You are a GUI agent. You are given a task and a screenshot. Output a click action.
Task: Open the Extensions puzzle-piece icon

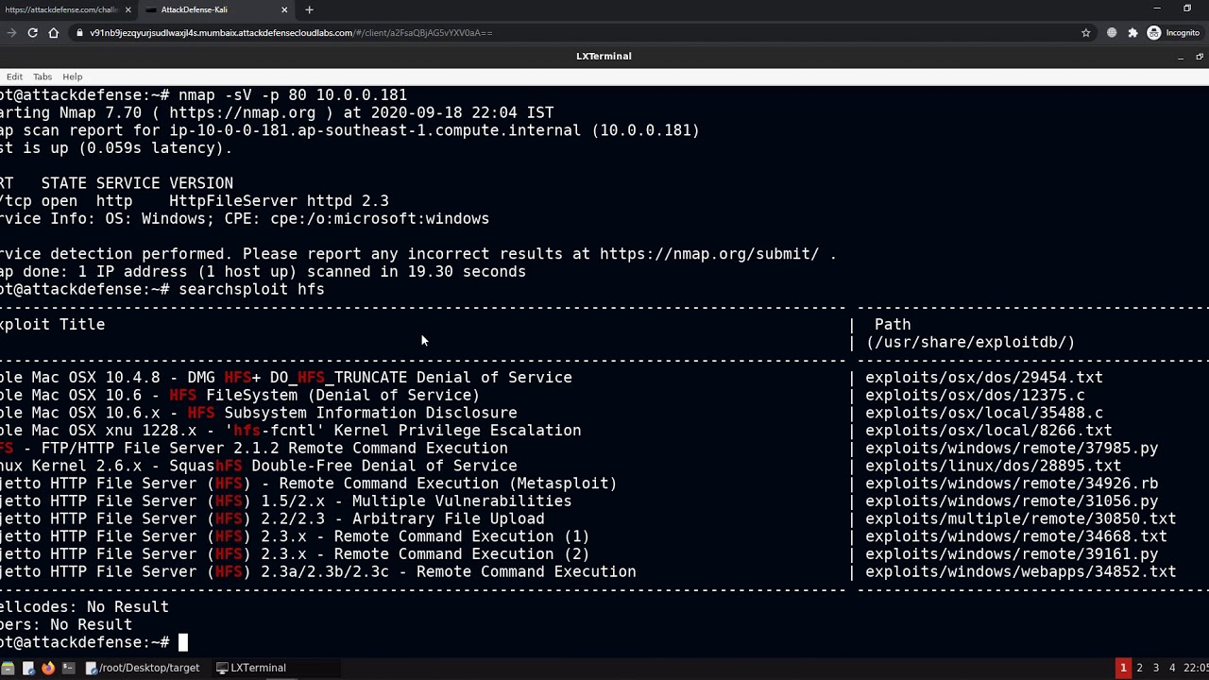1132,33
